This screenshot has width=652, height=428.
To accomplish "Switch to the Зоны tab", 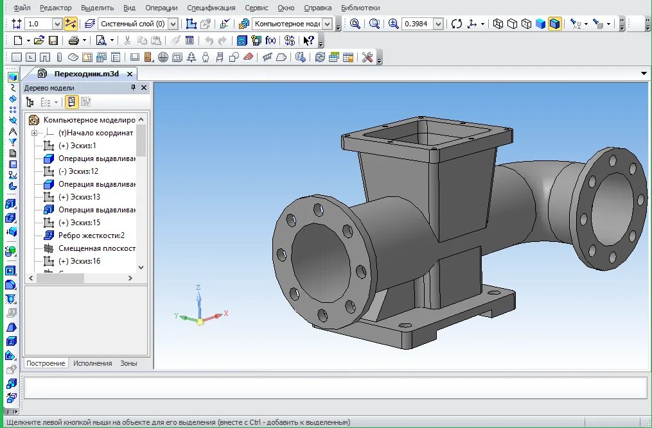I will [128, 363].
